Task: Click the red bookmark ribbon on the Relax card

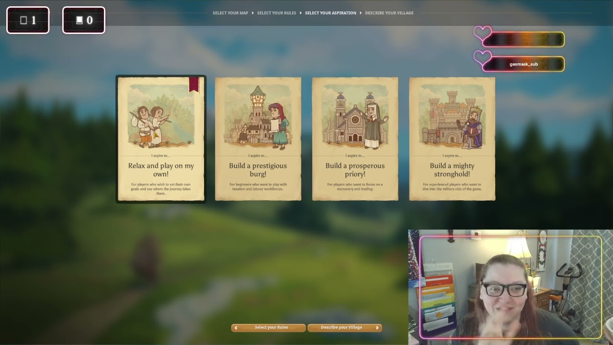Action: [193, 85]
